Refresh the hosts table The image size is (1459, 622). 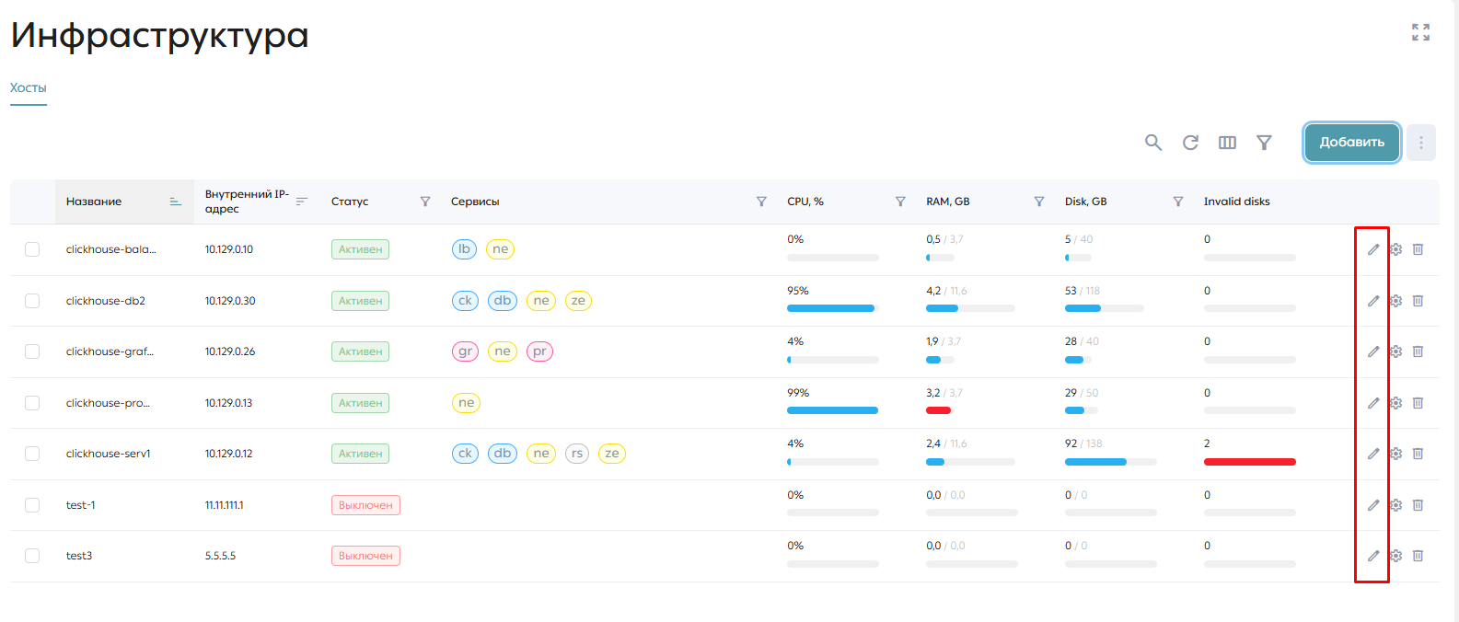tap(1190, 143)
